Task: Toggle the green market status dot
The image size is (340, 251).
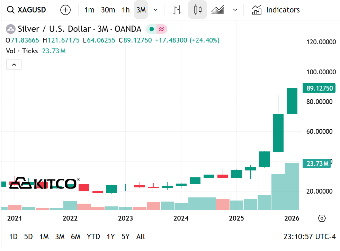Action: pos(151,29)
